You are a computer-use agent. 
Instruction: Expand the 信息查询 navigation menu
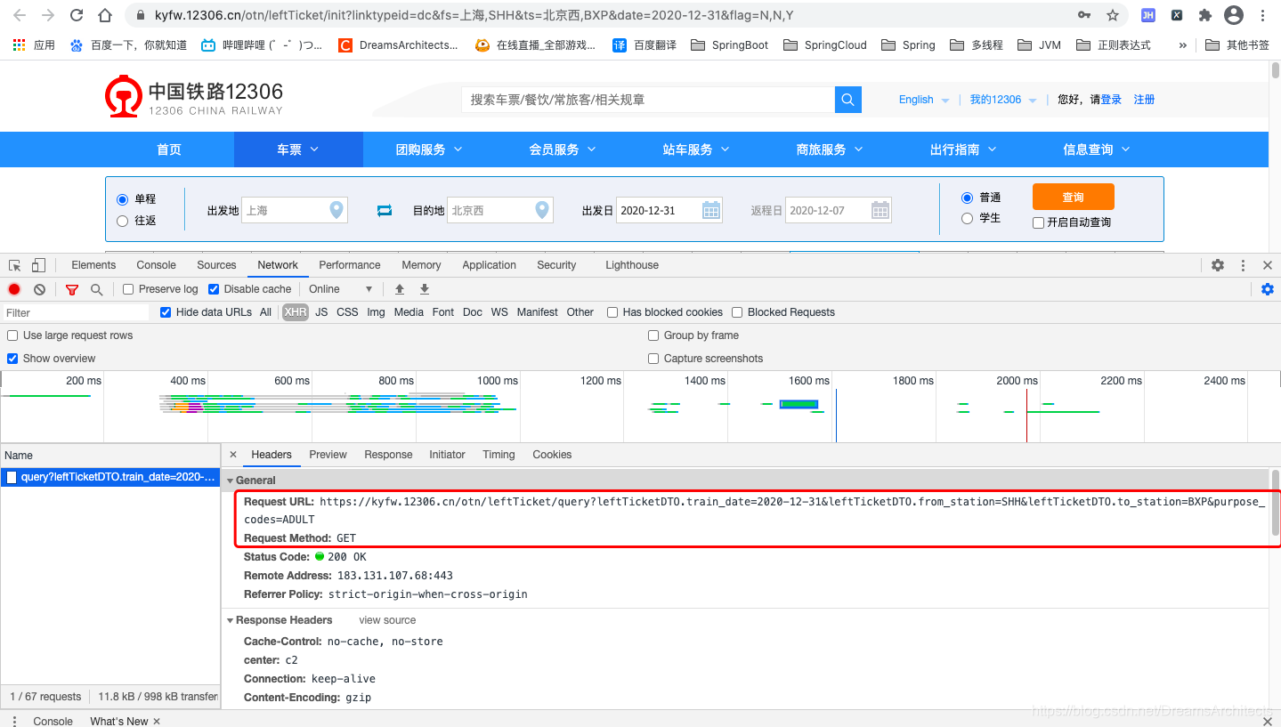[1097, 149]
